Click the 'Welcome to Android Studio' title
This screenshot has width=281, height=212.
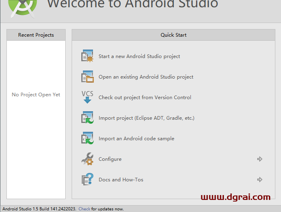pyautogui.click(x=132, y=4)
